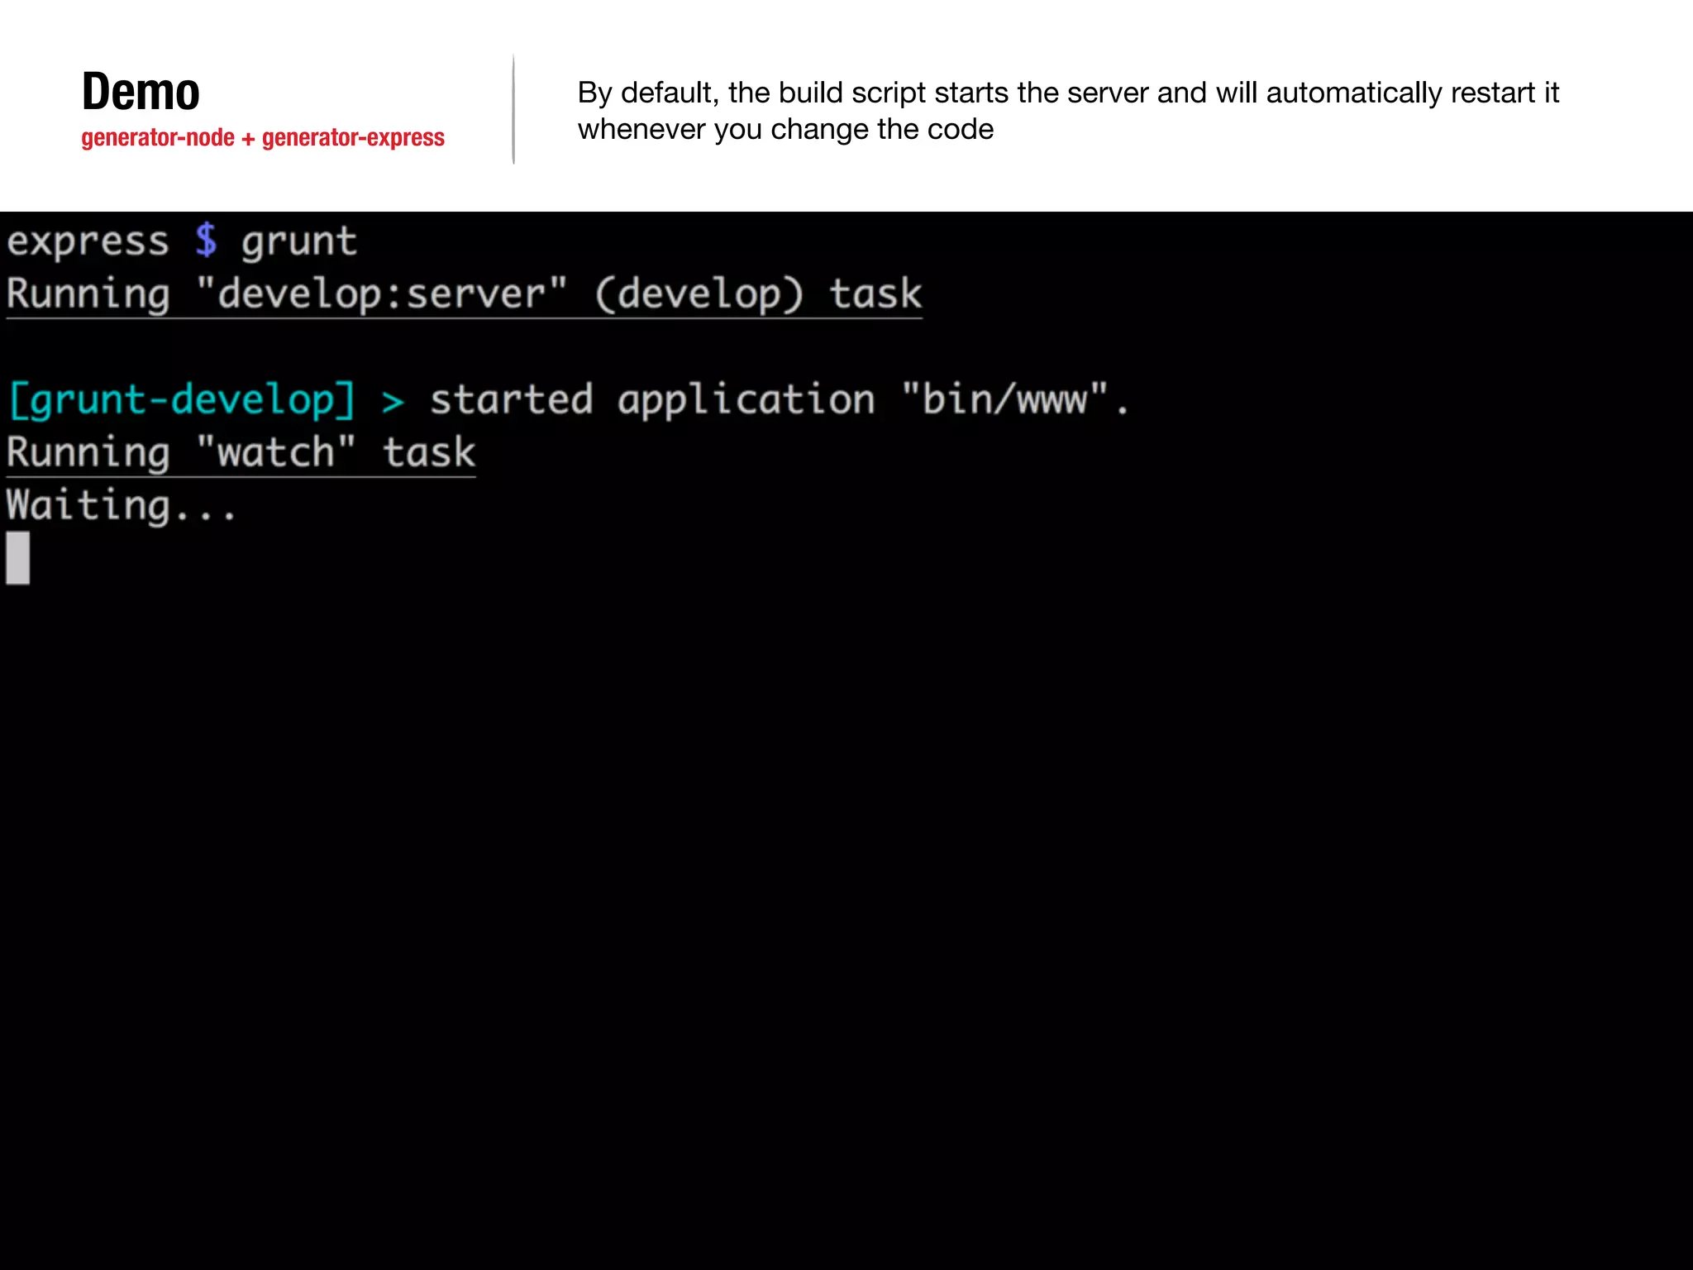This screenshot has width=1693, height=1270.
Task: Click the word 'task' after (develop)
Action: click(875, 294)
